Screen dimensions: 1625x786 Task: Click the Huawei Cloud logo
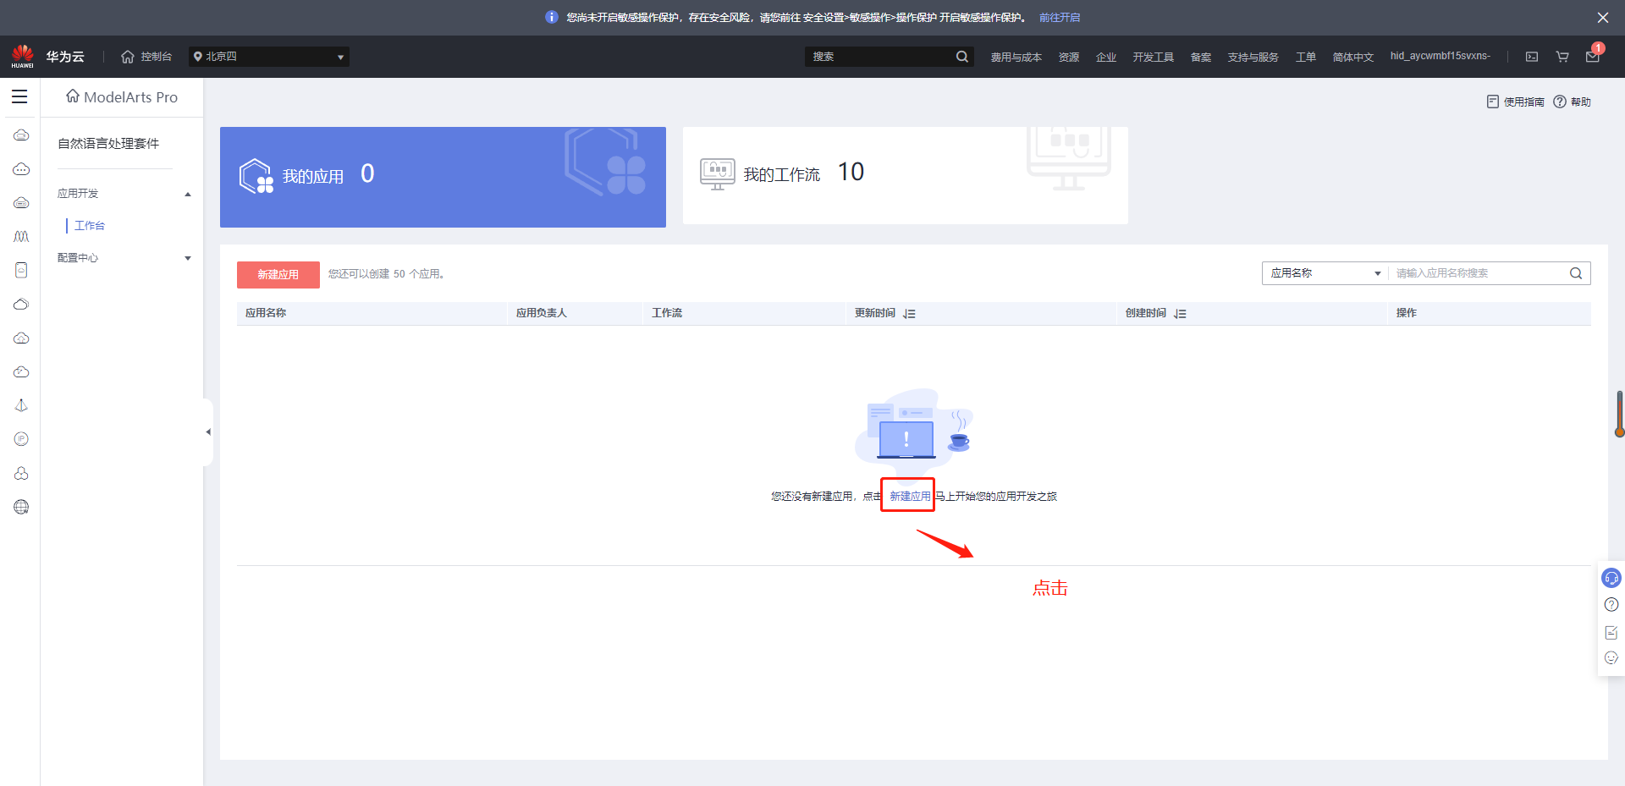pos(23,56)
